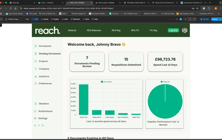222x140 pixels.
Task: Toggle Sonny Ai legend in pie chart
Action: coord(165,82)
